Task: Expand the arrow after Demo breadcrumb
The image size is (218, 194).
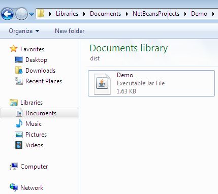Action: [213, 14]
